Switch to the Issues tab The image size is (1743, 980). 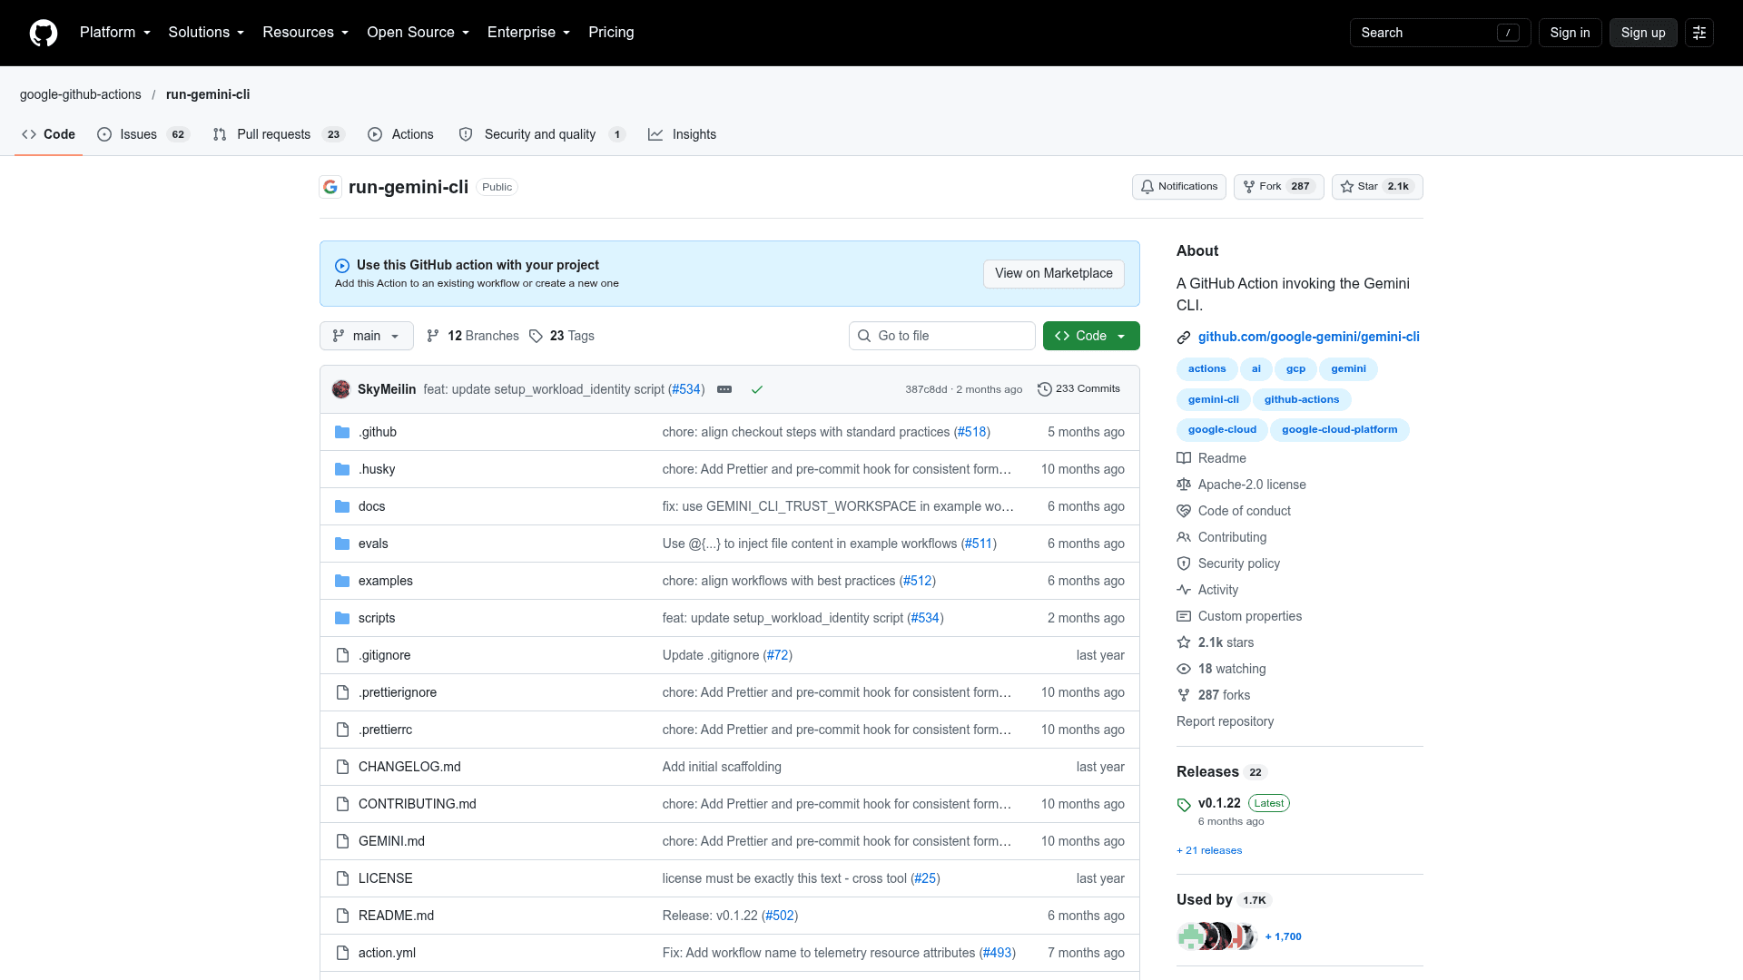(143, 134)
